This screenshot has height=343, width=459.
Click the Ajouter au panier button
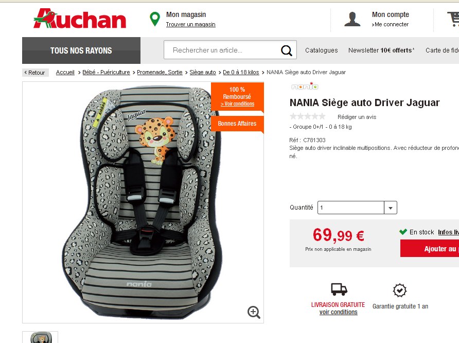point(430,249)
